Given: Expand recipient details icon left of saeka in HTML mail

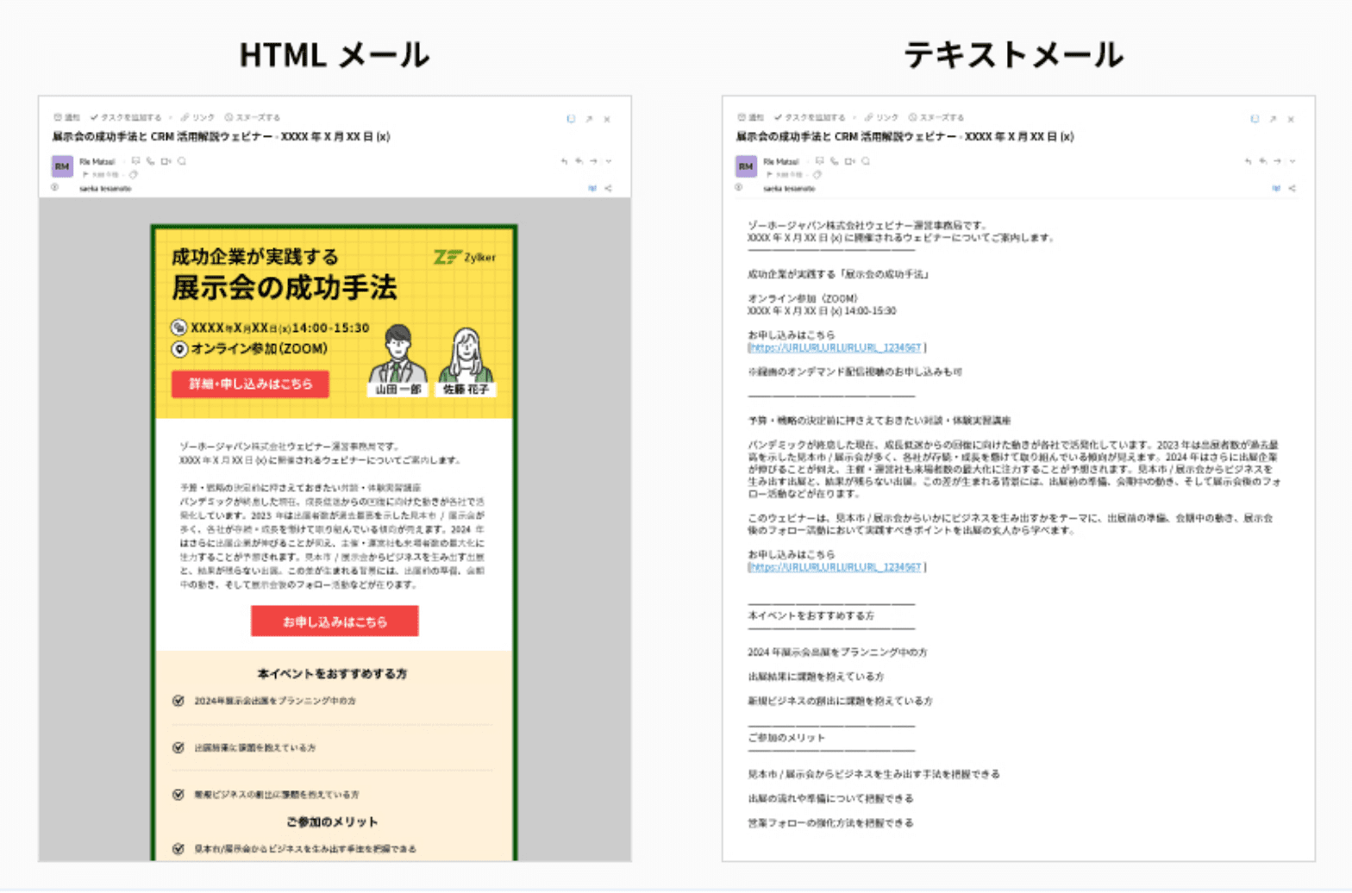Looking at the screenshot, I should pos(55,187).
